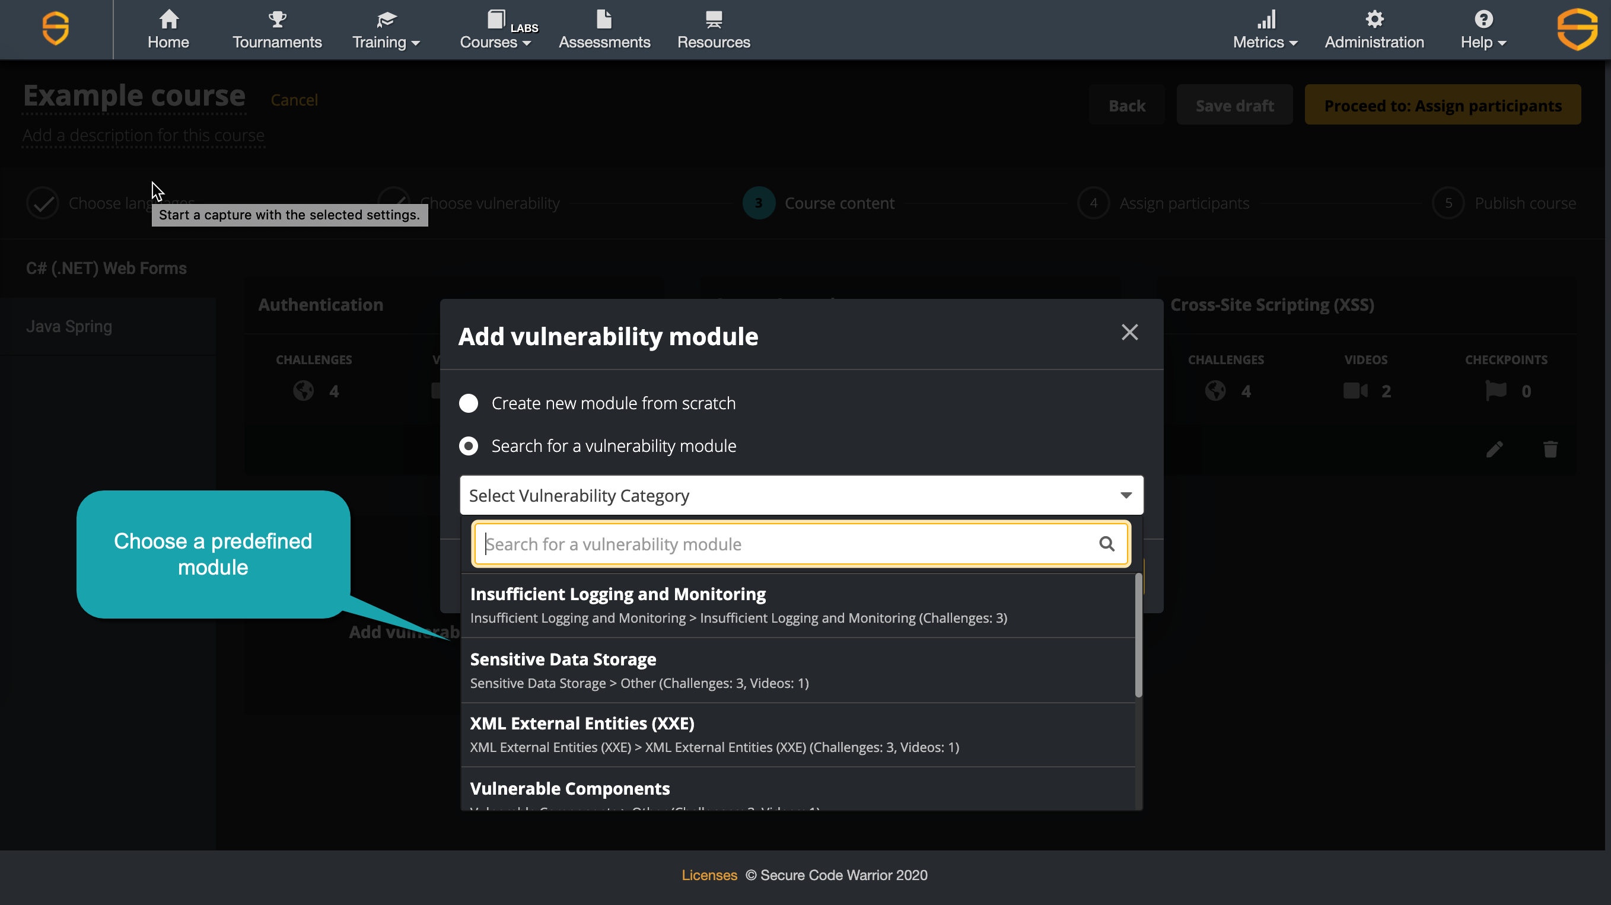The width and height of the screenshot is (1611, 905).
Task: Open the Help menu
Action: 1482,30
